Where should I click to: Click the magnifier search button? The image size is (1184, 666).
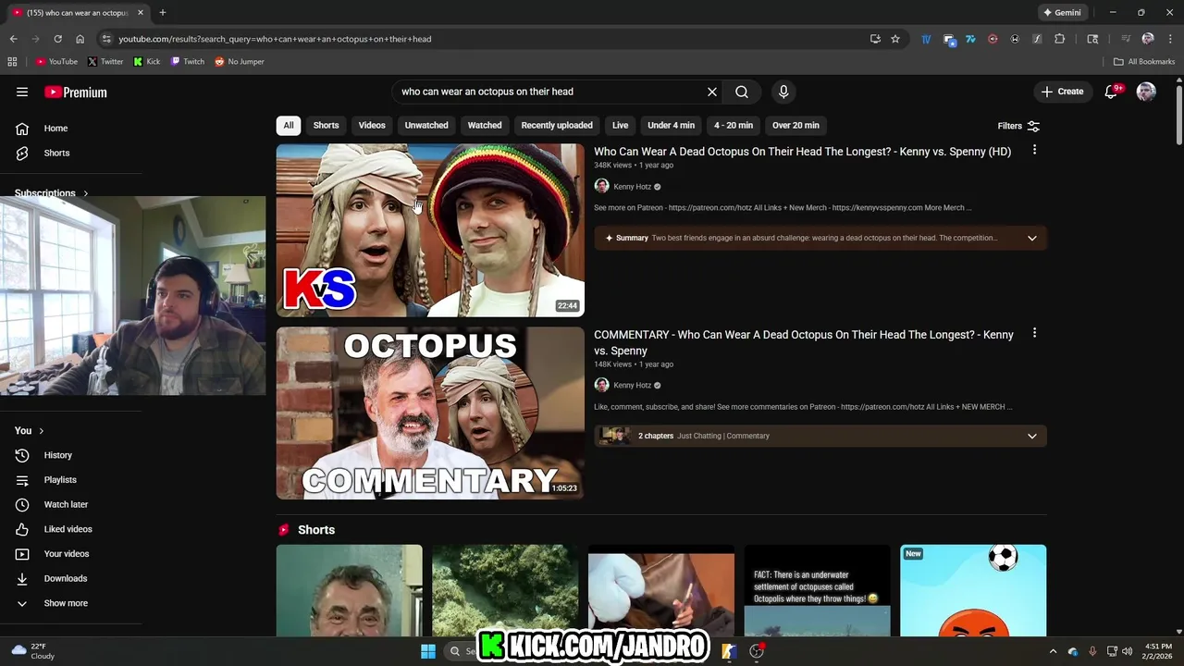coord(742,92)
